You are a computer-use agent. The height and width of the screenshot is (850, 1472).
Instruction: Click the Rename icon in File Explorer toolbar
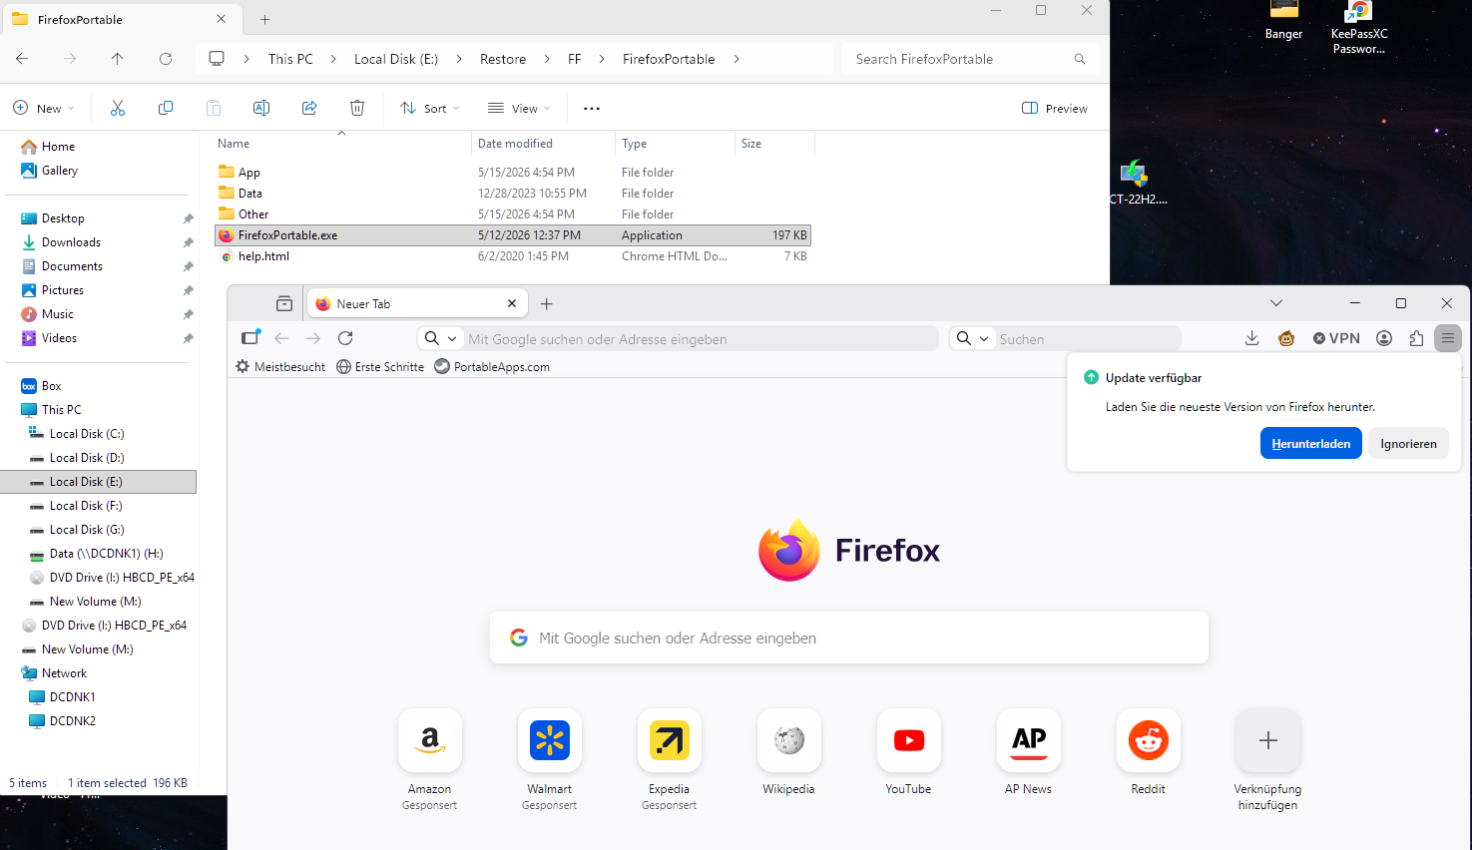[261, 108]
